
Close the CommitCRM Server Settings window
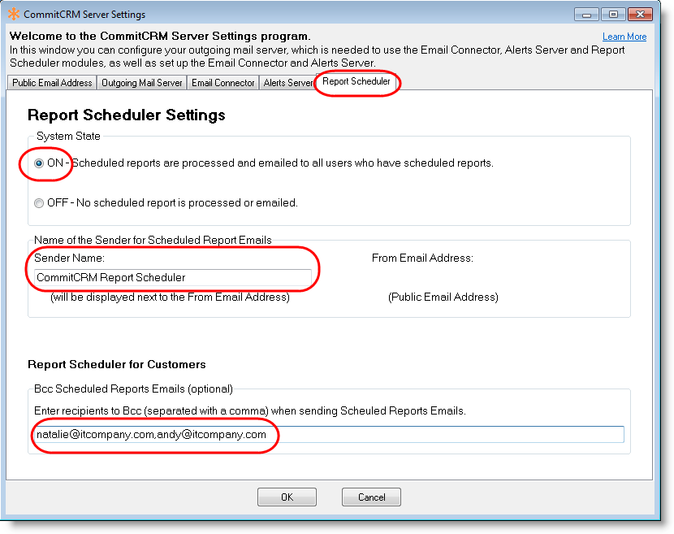[x=638, y=15]
